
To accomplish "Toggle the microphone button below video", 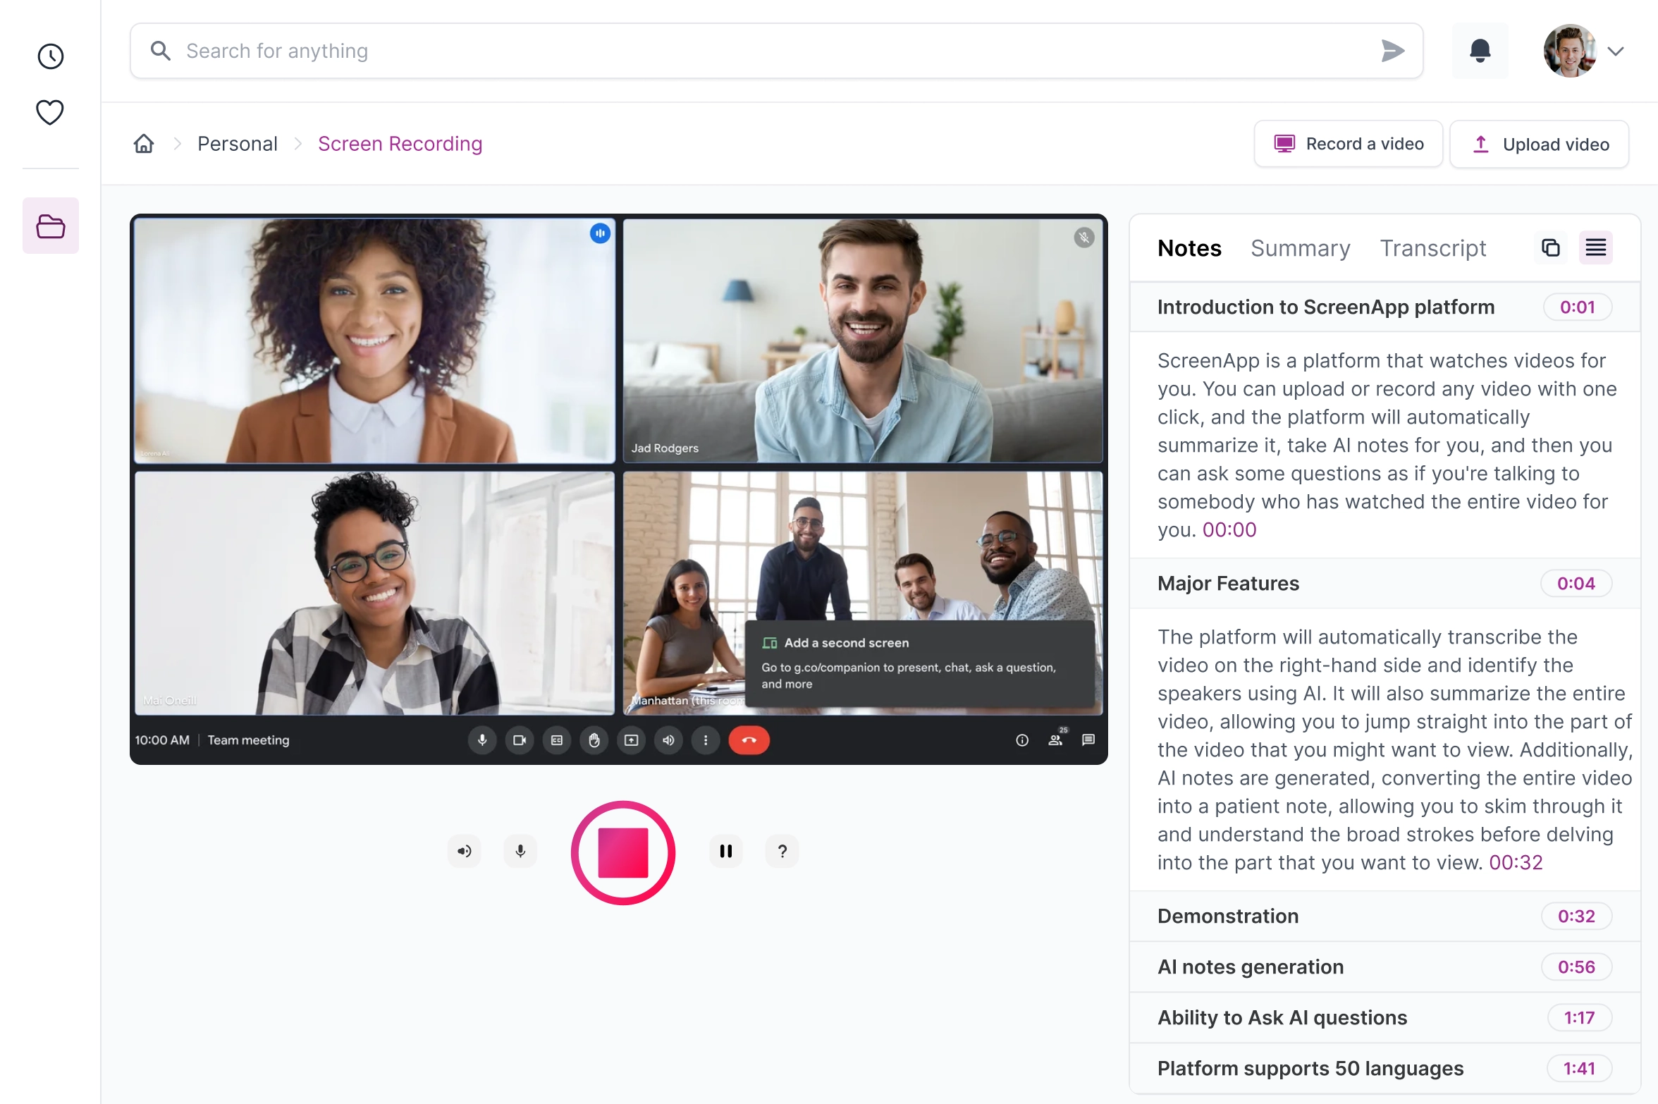I will click(520, 851).
